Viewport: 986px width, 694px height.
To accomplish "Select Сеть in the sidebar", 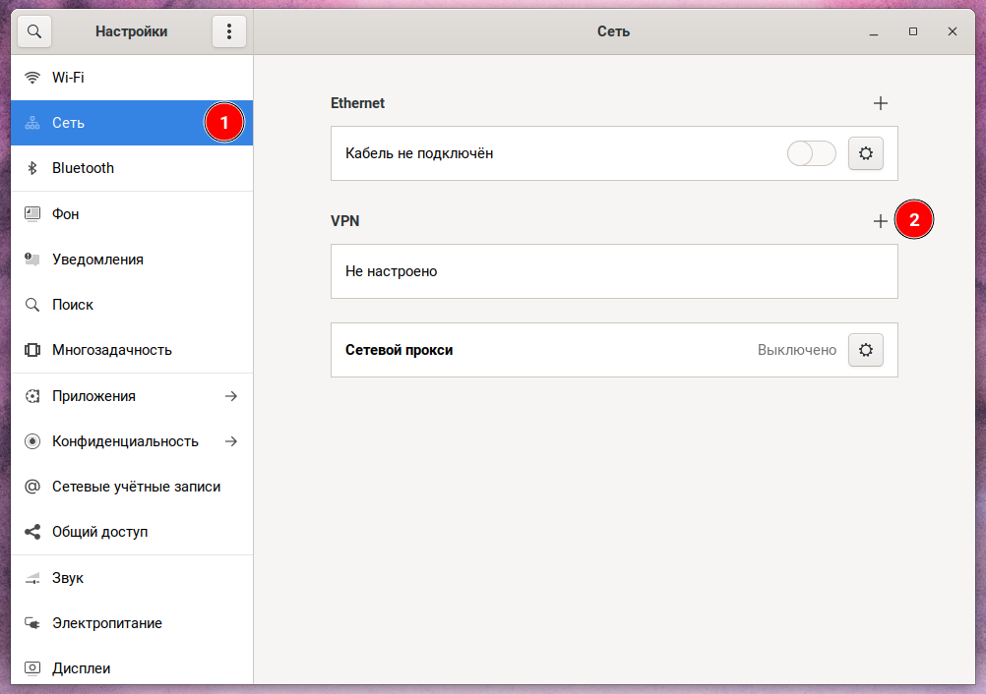I will click(69, 123).
